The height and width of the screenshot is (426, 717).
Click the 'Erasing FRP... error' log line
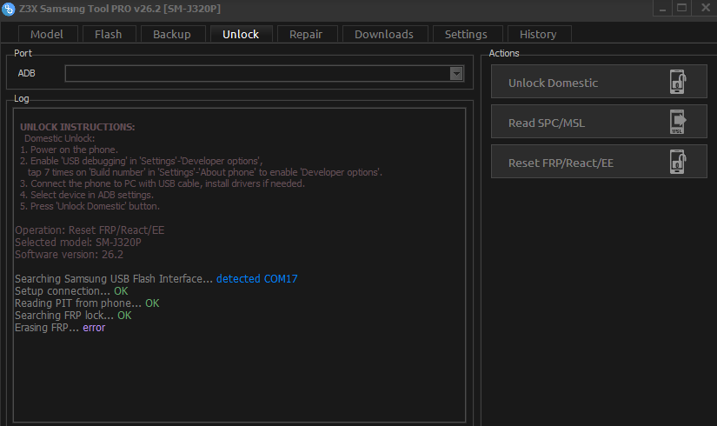point(60,328)
